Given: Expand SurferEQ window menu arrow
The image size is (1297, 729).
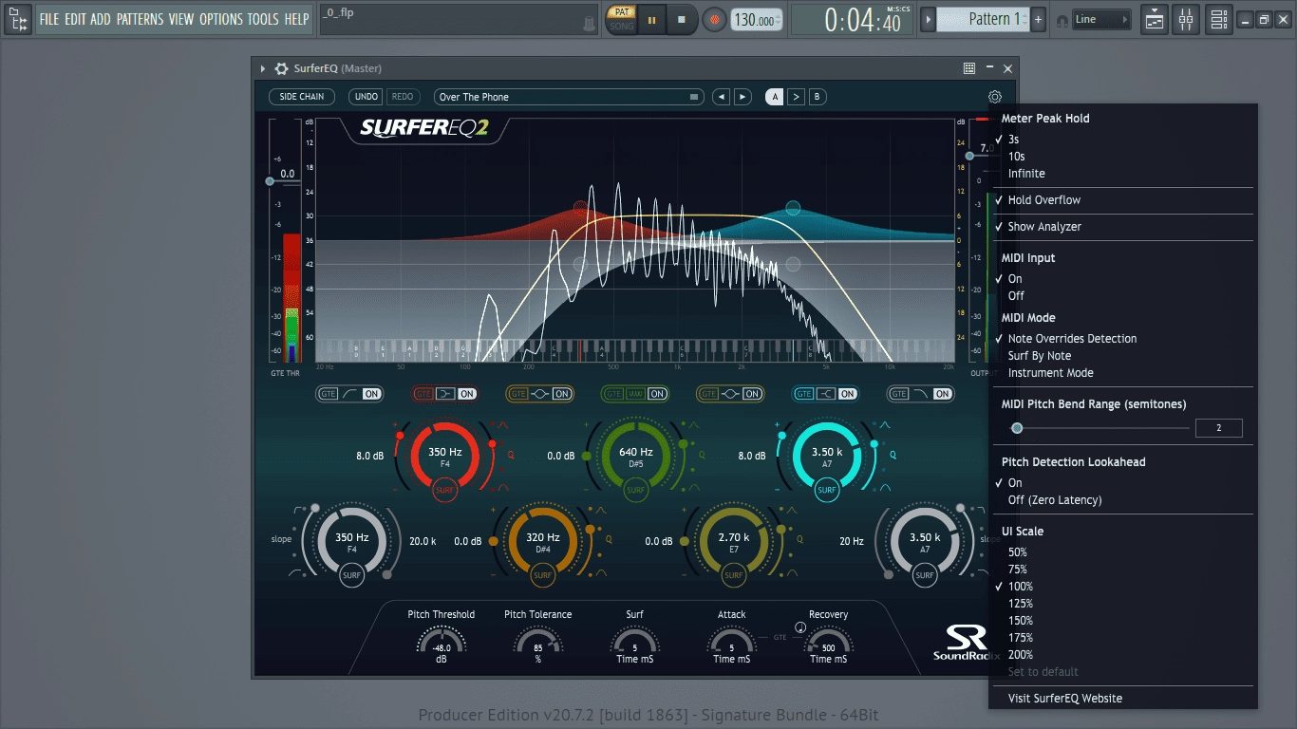Looking at the screenshot, I should [263, 68].
